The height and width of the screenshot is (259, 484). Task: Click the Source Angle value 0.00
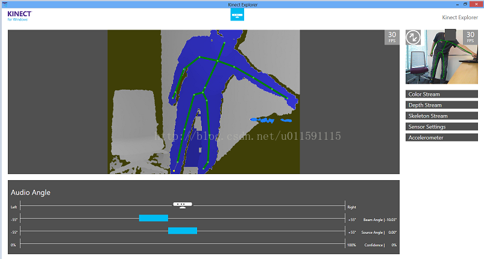pyautogui.click(x=392, y=232)
